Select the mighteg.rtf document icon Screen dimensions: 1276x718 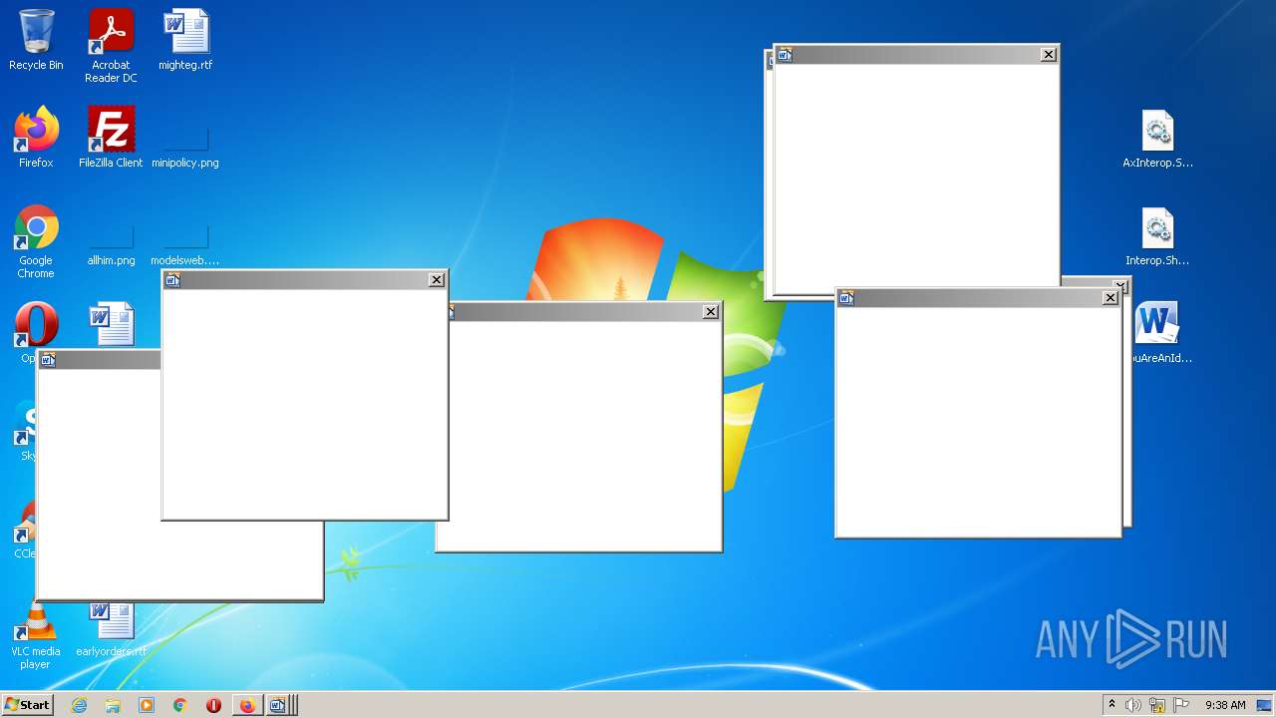coord(185,40)
